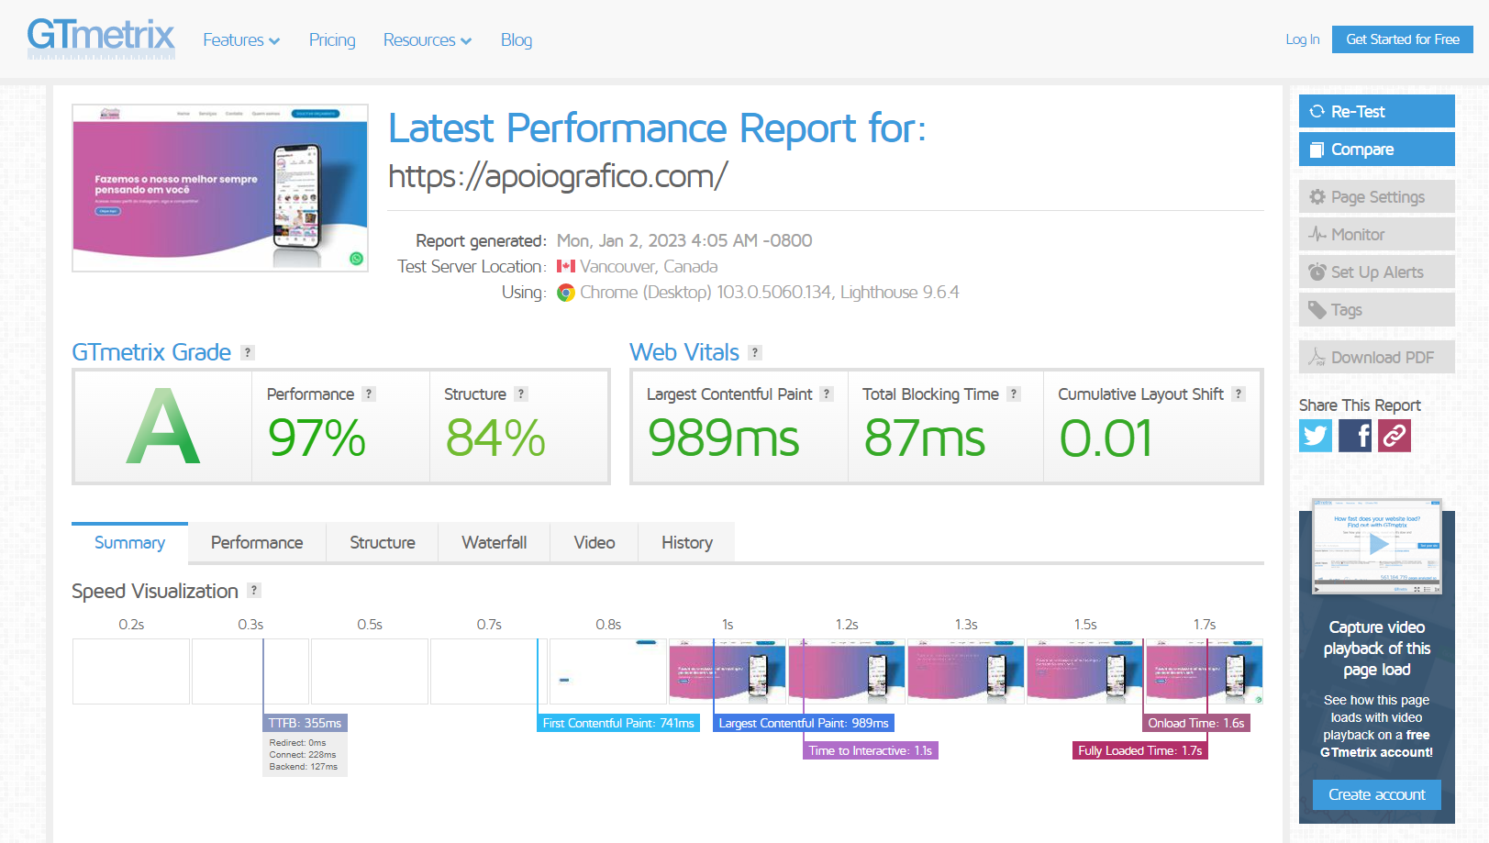Select the 1.3s filmstrip frame
This screenshot has height=843, width=1489.
tap(966, 671)
